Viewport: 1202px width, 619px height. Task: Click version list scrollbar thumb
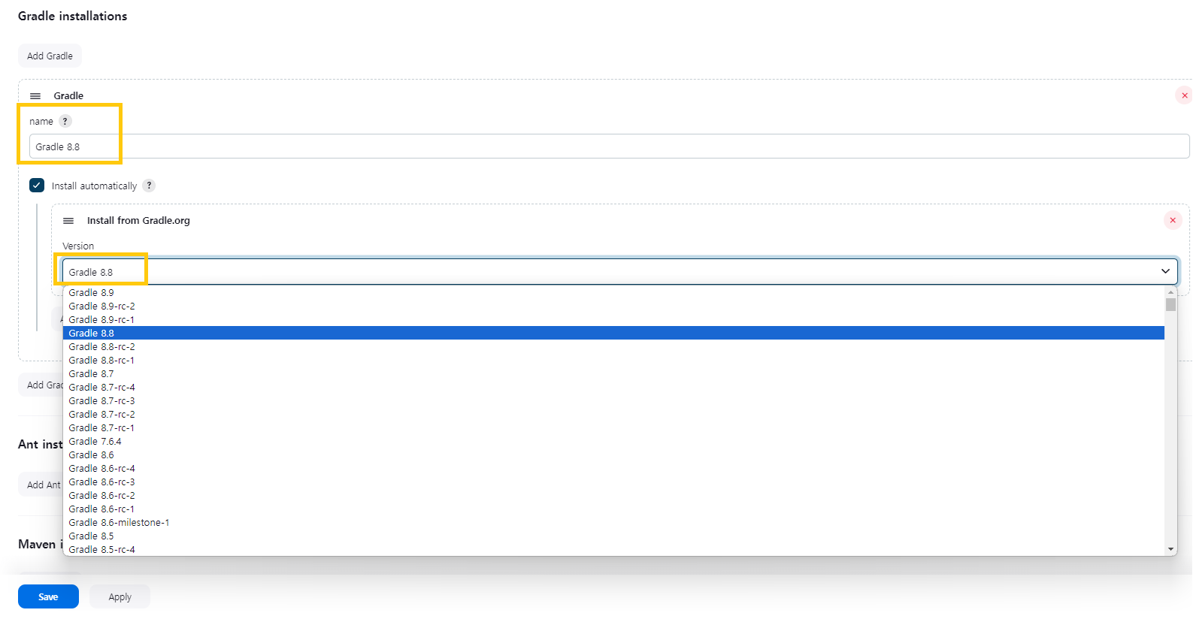pos(1170,304)
